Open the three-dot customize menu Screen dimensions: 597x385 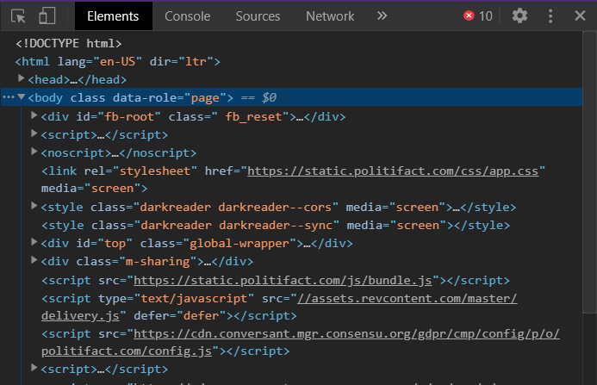pos(550,16)
